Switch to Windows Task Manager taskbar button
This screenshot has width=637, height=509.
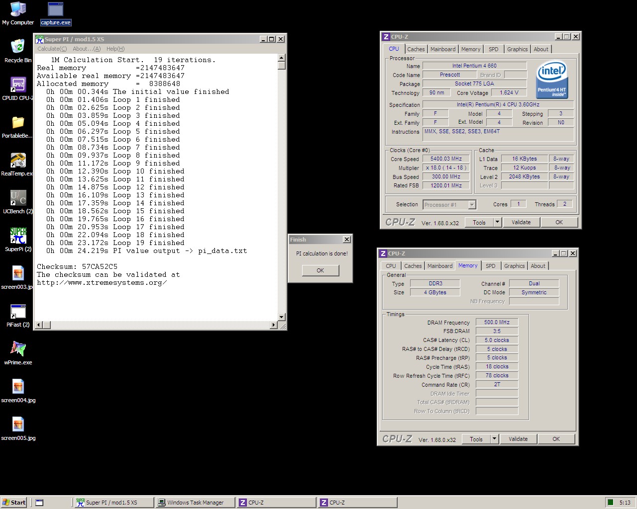point(195,503)
